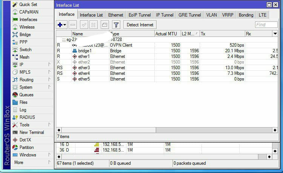Select the OVPN Client interface icon
This screenshot has width=283, height=173.
(75, 45)
